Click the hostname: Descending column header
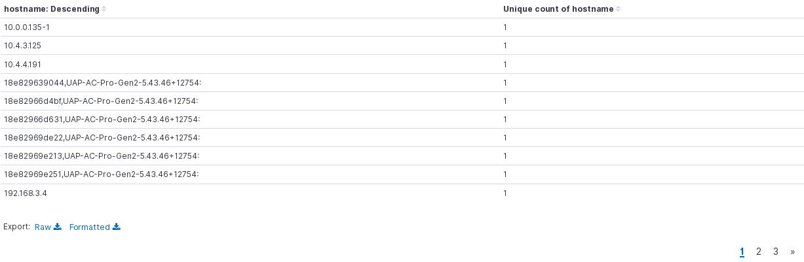804x262 pixels. click(x=52, y=9)
